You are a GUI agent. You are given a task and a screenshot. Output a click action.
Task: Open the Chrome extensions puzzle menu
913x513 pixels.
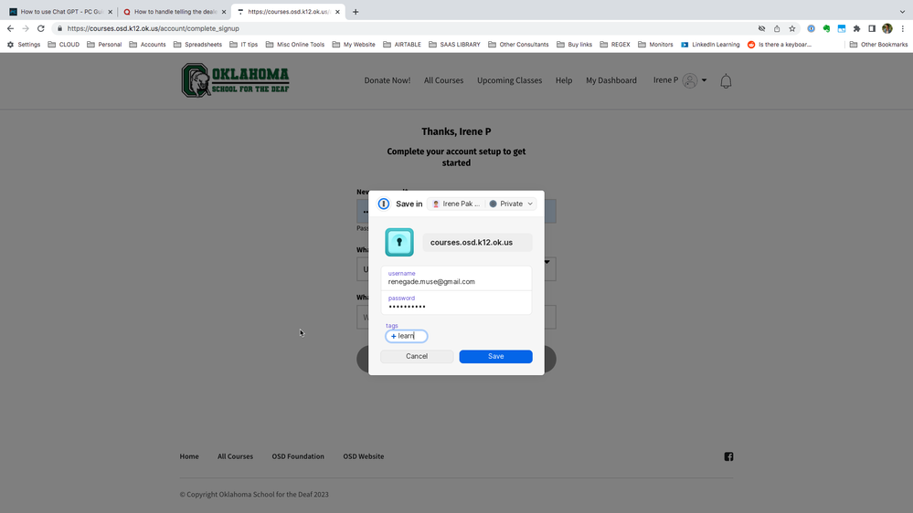[x=856, y=28]
